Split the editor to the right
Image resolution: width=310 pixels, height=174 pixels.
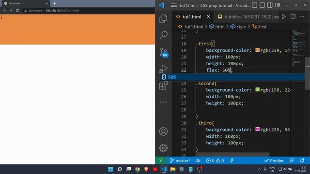coord(293,16)
